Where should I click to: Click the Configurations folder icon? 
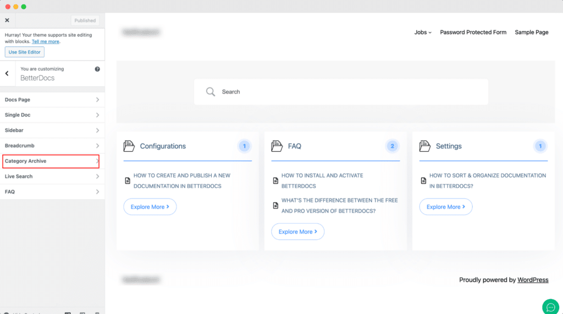click(129, 146)
